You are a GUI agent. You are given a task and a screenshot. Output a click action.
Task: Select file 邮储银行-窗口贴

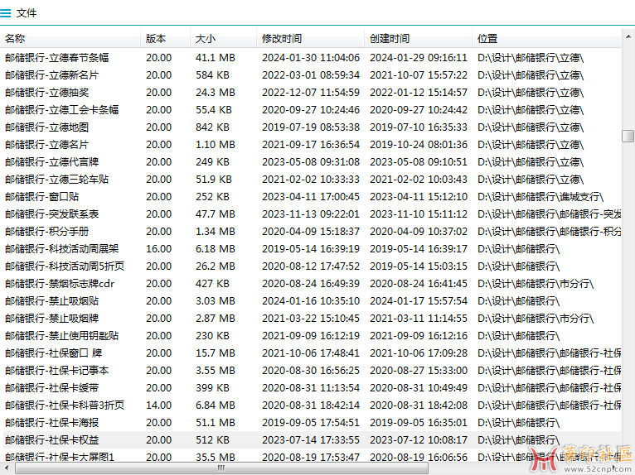pos(42,197)
